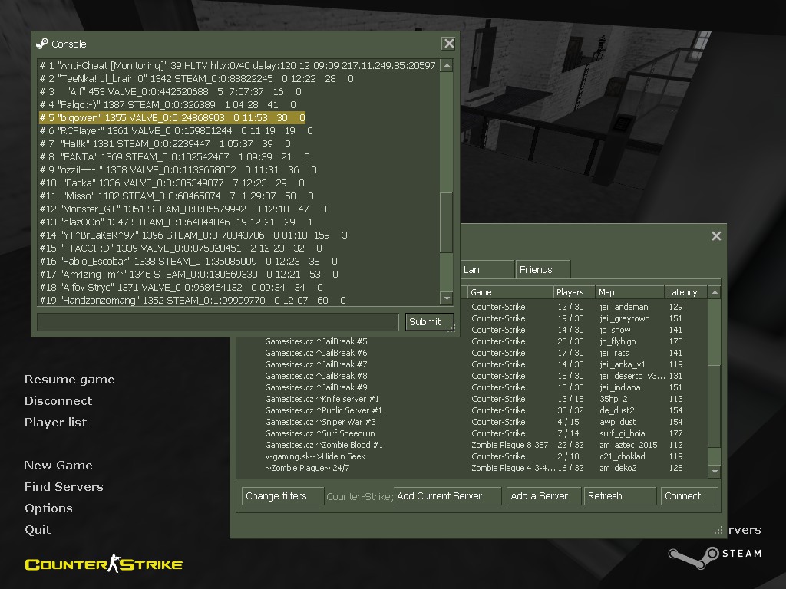Click Add Current Server button
786x589 pixels.
click(447, 496)
